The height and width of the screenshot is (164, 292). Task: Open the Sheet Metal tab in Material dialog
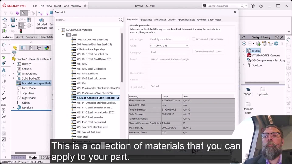coord(214,20)
